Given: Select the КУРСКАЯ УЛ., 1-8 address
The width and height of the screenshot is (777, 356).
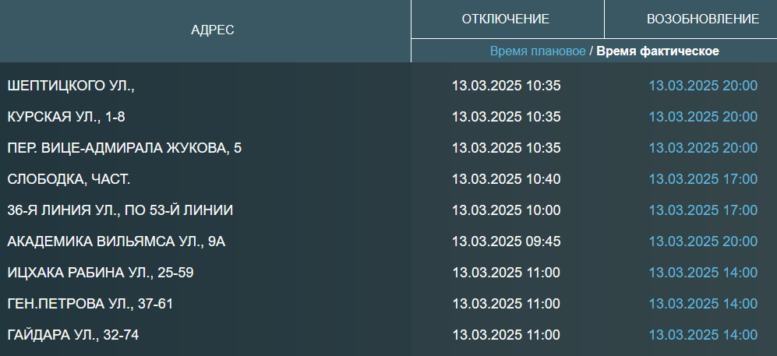Looking at the screenshot, I should tap(66, 117).
